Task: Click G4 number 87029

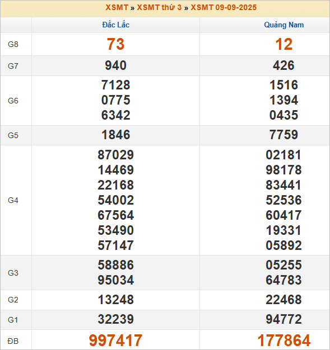Action: click(115, 155)
